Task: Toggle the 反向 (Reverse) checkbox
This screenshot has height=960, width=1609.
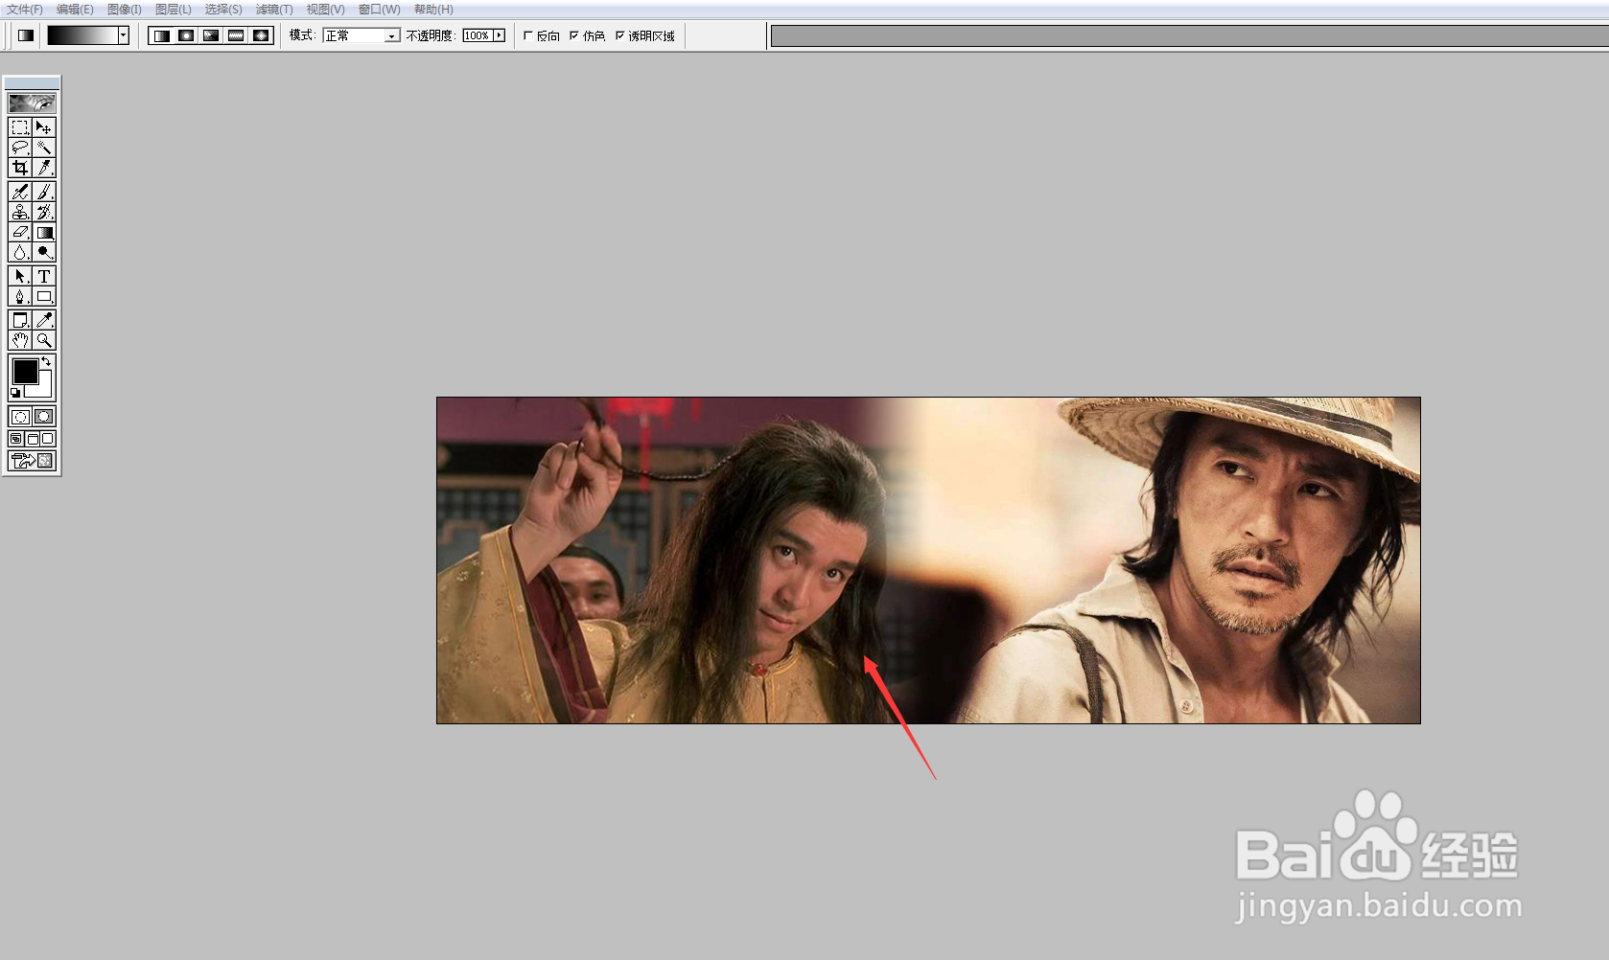Action: [x=528, y=35]
